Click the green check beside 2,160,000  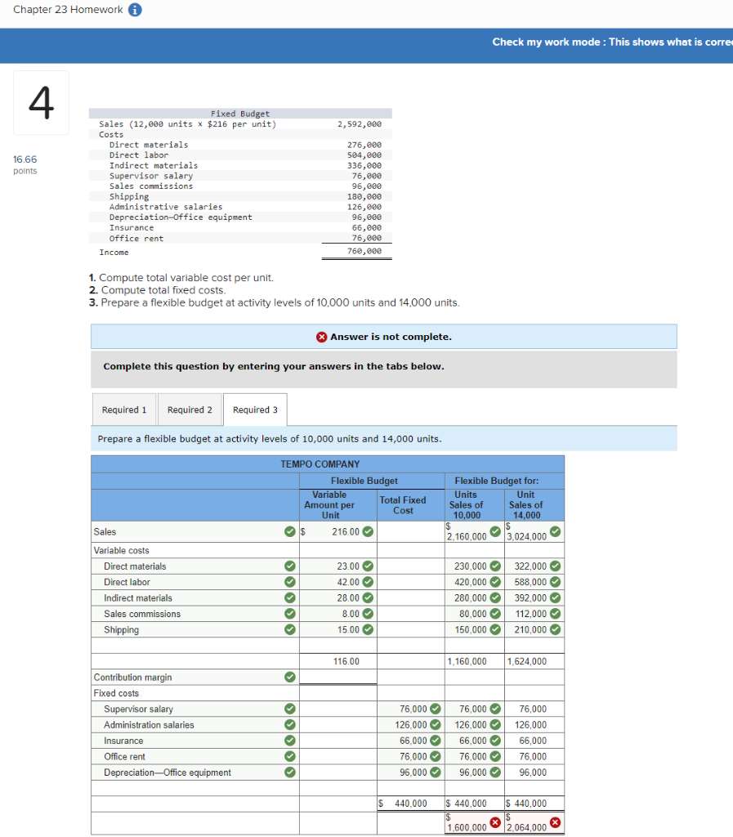[x=495, y=531]
